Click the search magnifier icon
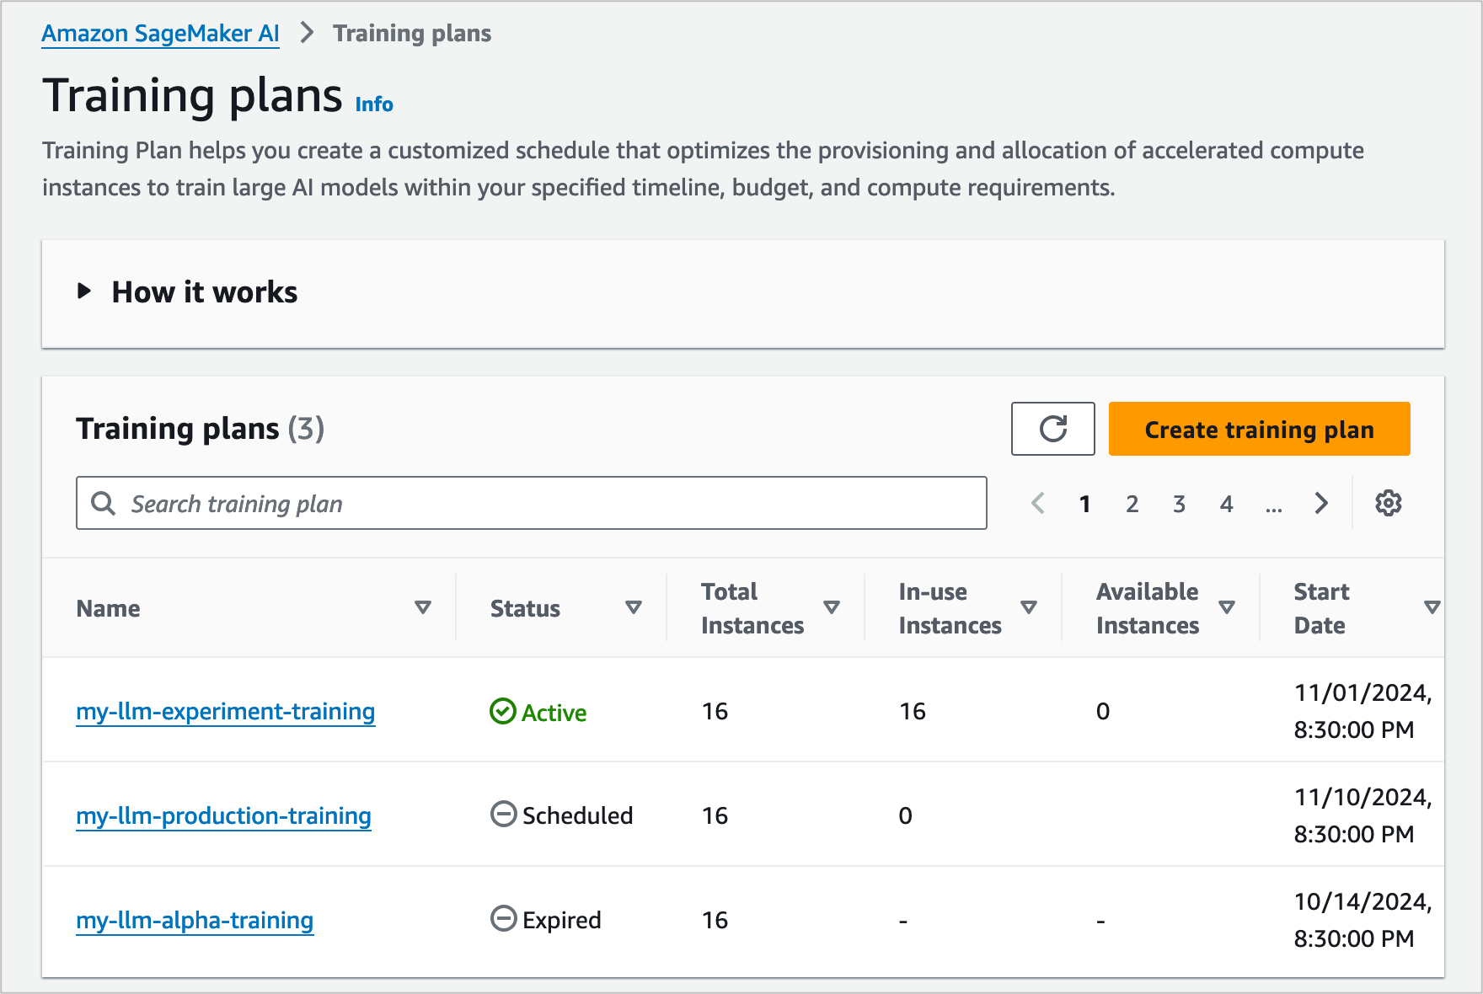This screenshot has width=1483, height=994. [104, 503]
